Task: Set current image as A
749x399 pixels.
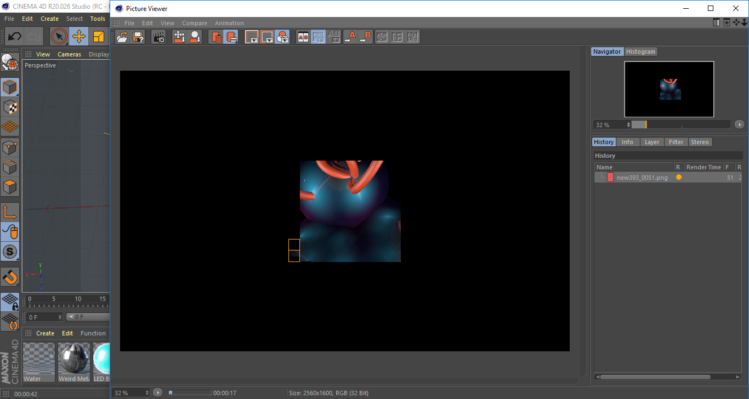Action: (350, 37)
